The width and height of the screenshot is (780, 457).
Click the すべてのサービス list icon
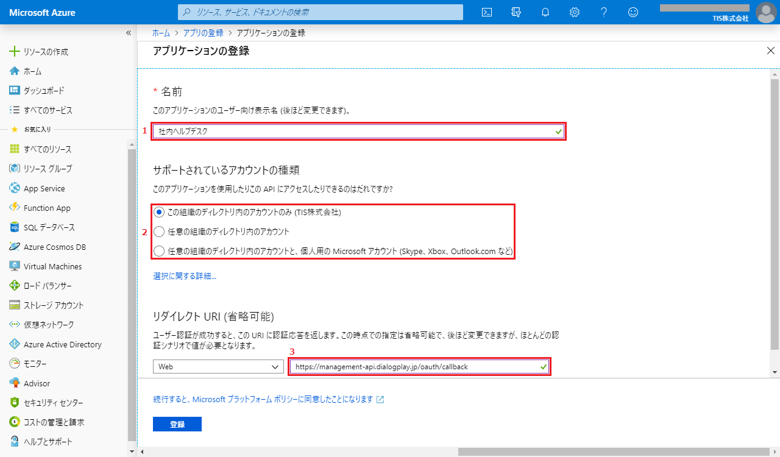tap(15, 110)
